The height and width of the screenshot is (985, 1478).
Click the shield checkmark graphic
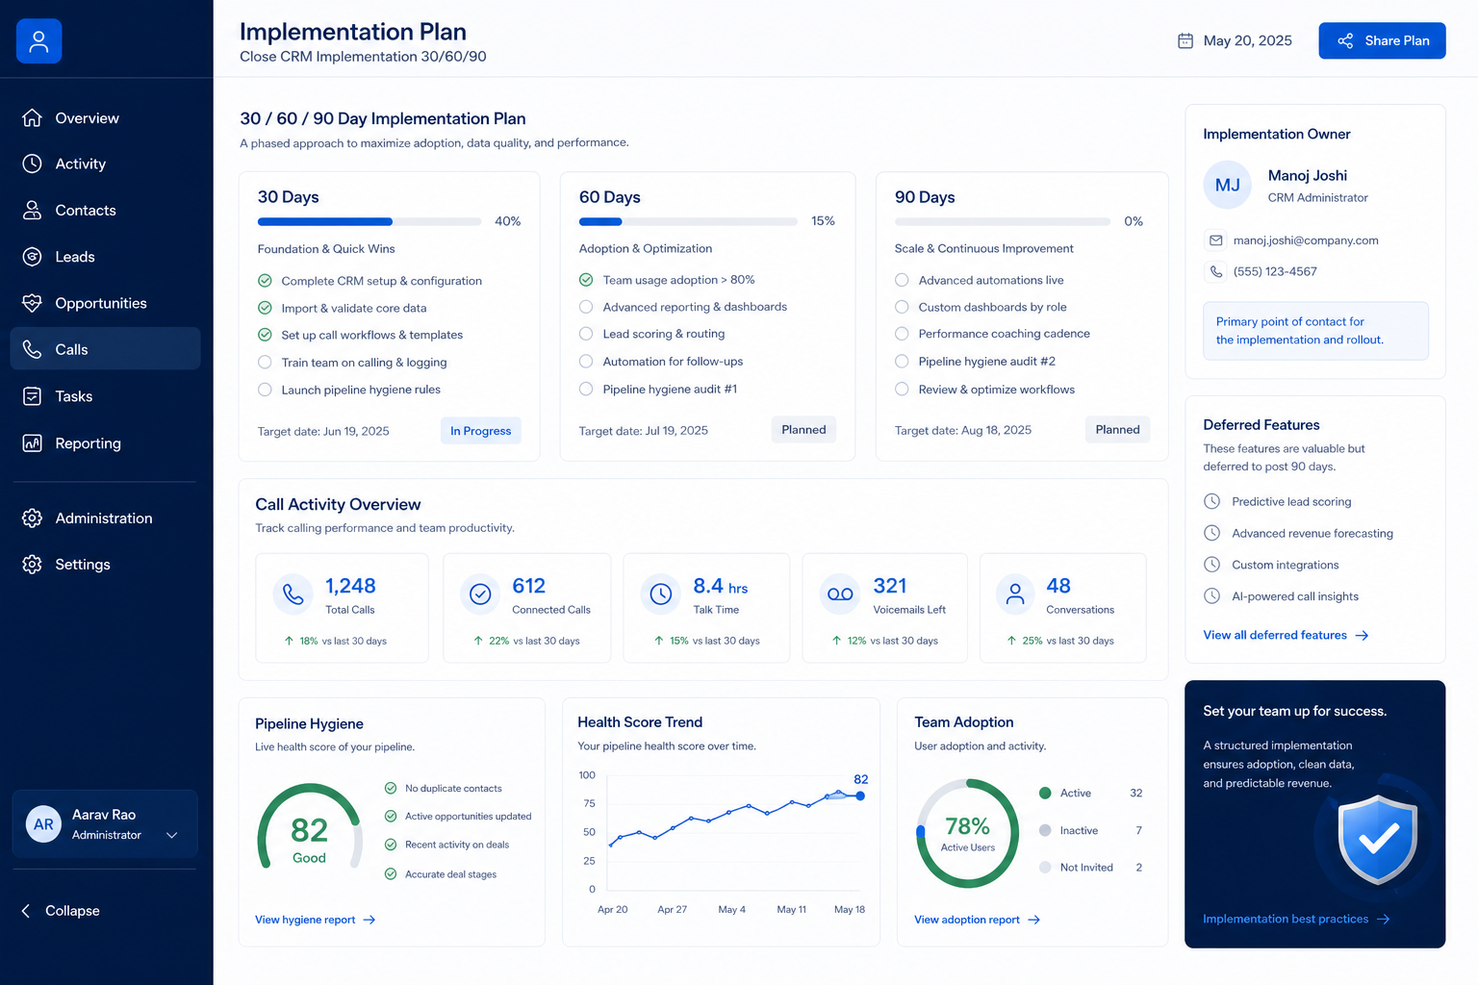pos(1378,840)
